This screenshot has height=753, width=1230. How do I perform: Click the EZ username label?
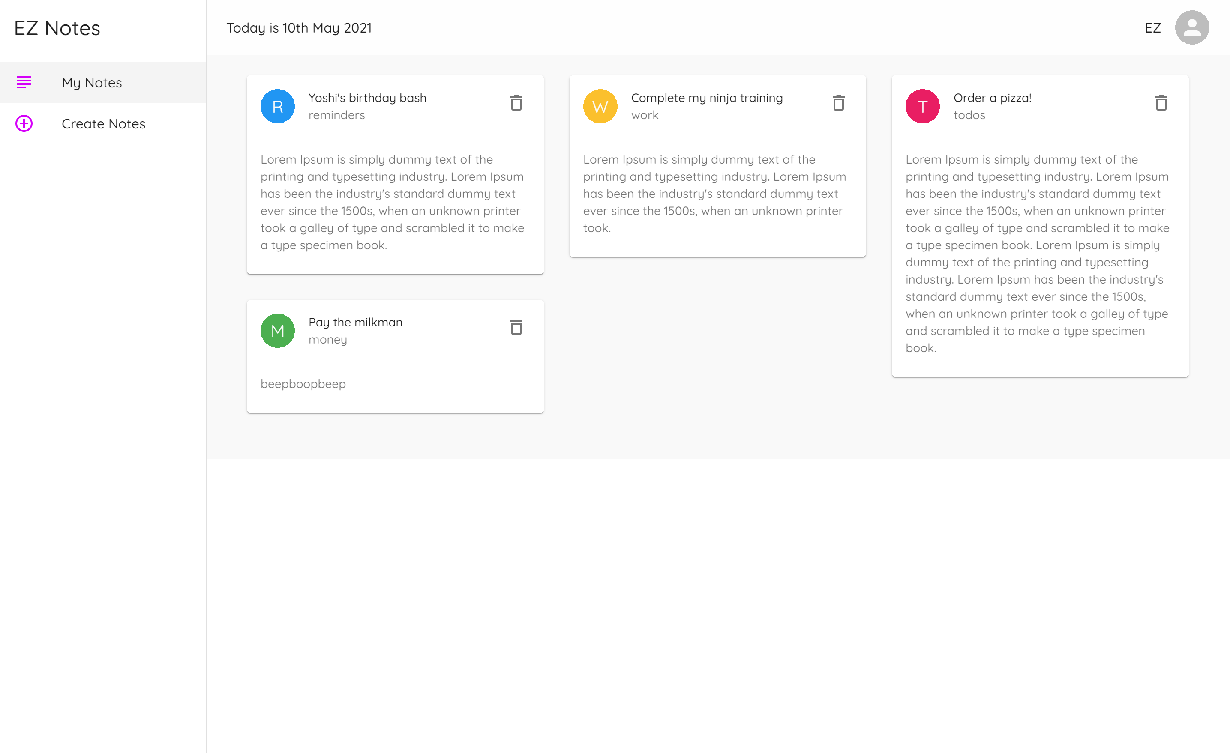1154,28
